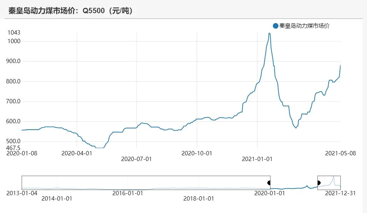Click the 2020-04-01 x-axis date label
The width and height of the screenshot is (367, 213).
point(77,154)
